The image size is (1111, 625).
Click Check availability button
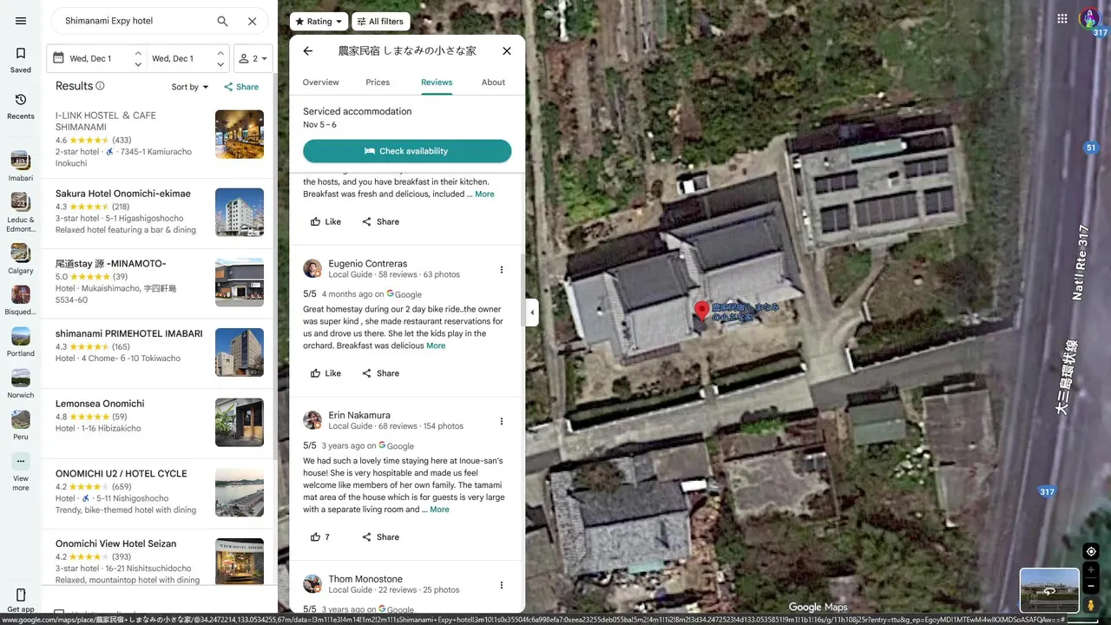[407, 151]
